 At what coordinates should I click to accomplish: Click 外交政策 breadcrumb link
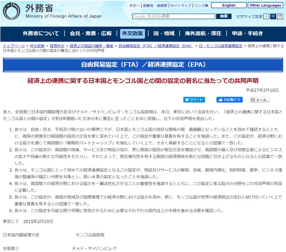pyautogui.click(x=37, y=46)
